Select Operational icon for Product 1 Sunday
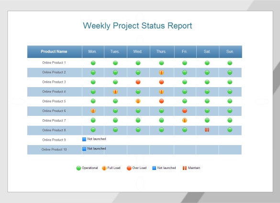 (230, 63)
